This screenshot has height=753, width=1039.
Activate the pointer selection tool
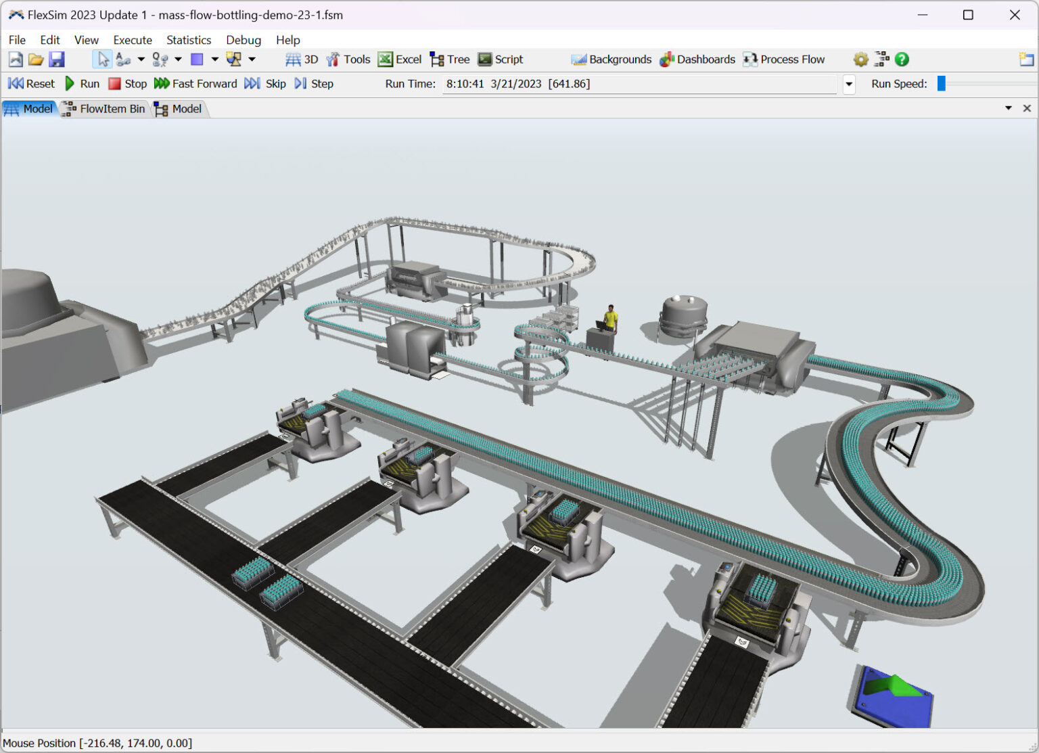click(x=102, y=59)
